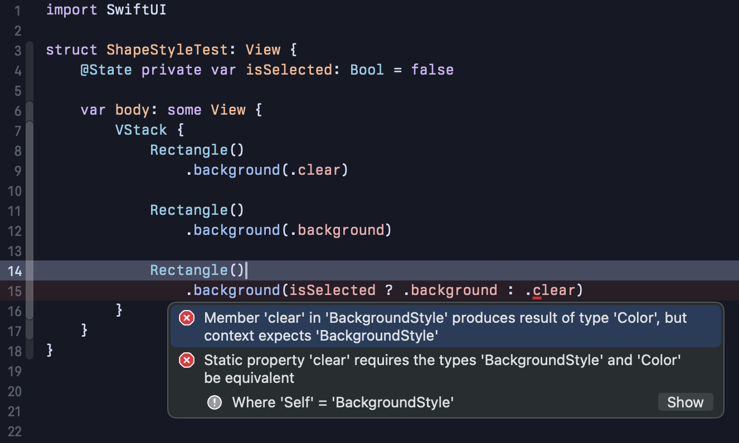Click the red error icon beside the second error
The height and width of the screenshot is (443, 739).
(x=186, y=360)
